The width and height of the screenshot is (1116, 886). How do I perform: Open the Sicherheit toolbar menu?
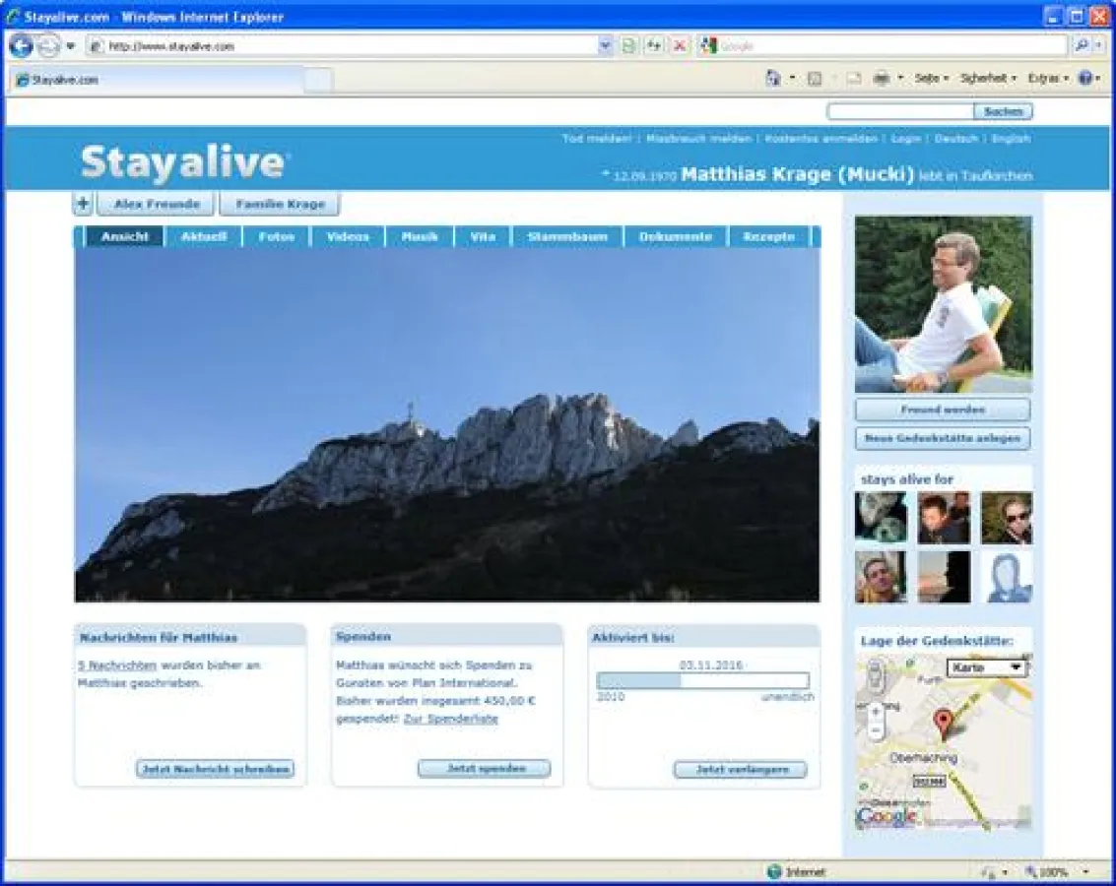point(988,79)
